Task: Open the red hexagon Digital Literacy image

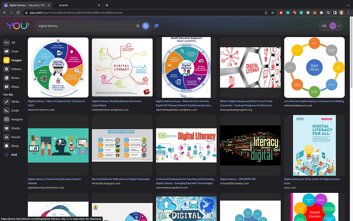Action: pos(250,67)
